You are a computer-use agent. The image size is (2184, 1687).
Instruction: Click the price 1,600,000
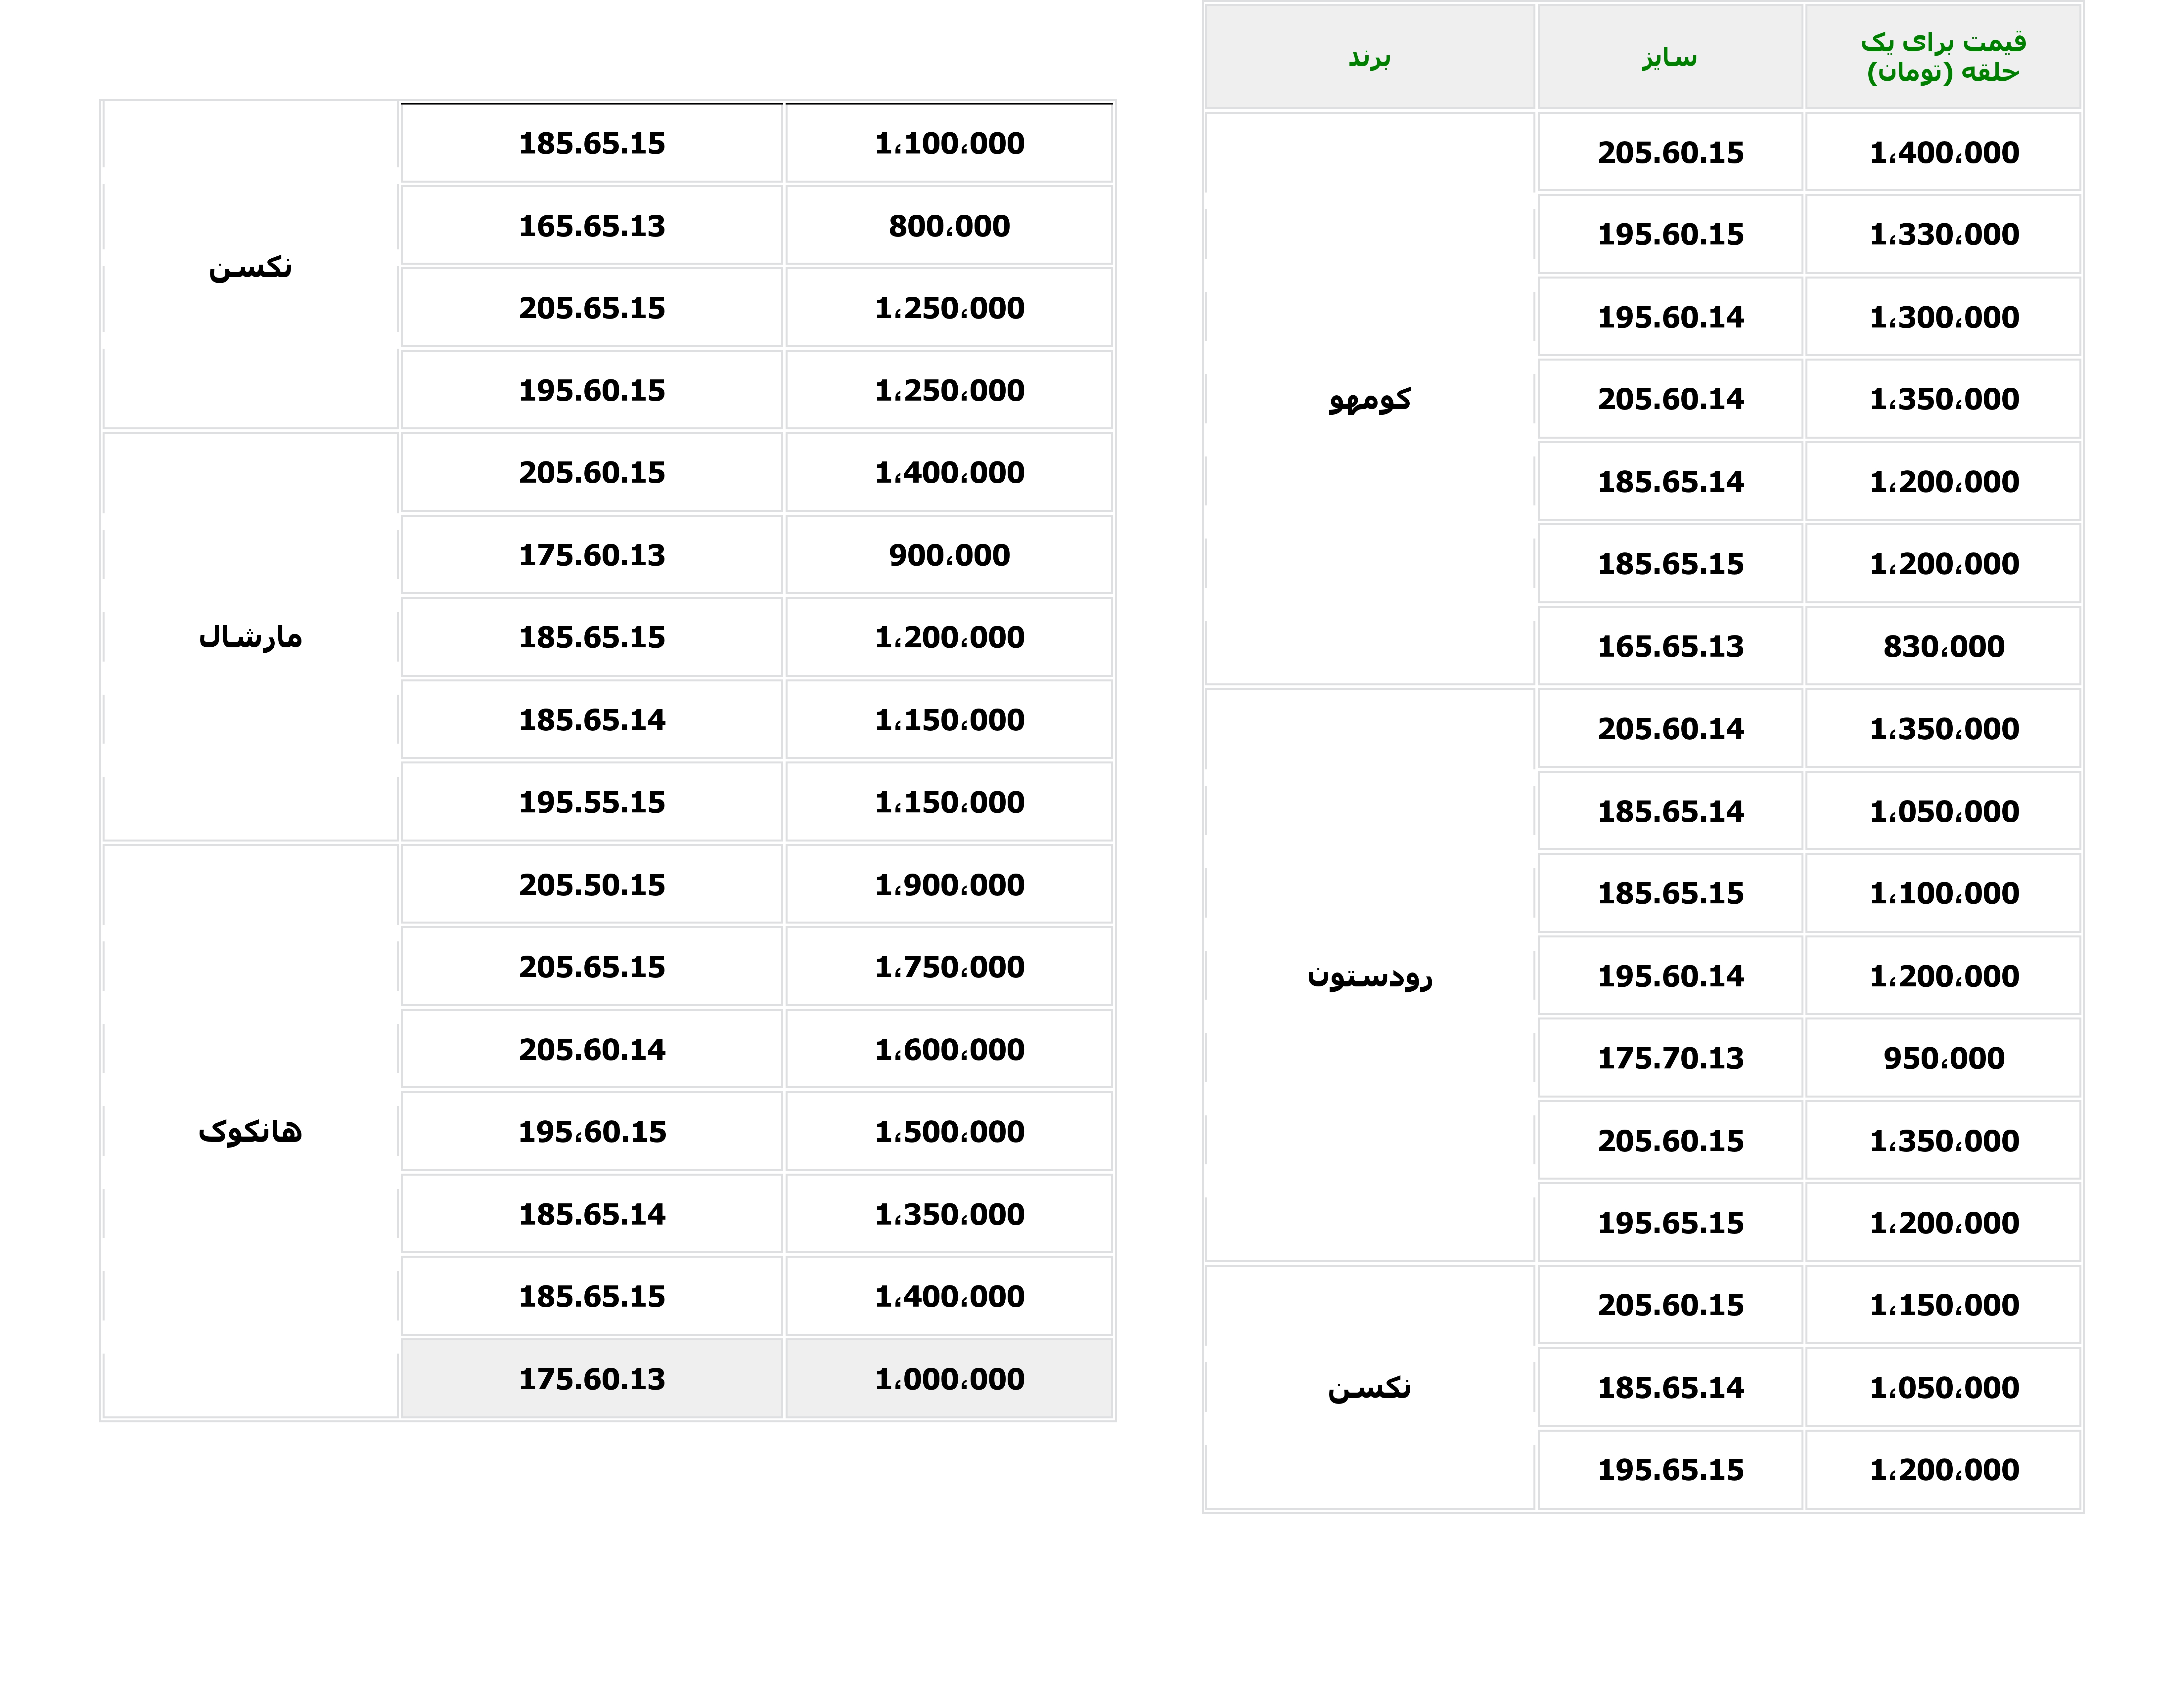(949, 1049)
